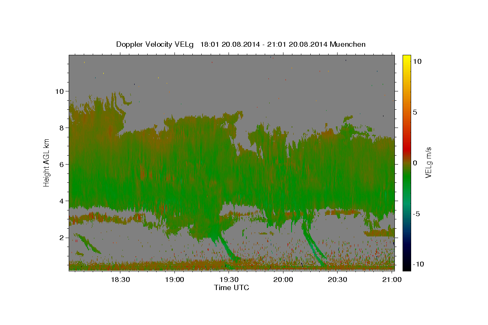Image resolution: width=488 pixels, height=325 pixels.
Task: Click the 'VELg m/s' colorbar label
Action: (428, 162)
